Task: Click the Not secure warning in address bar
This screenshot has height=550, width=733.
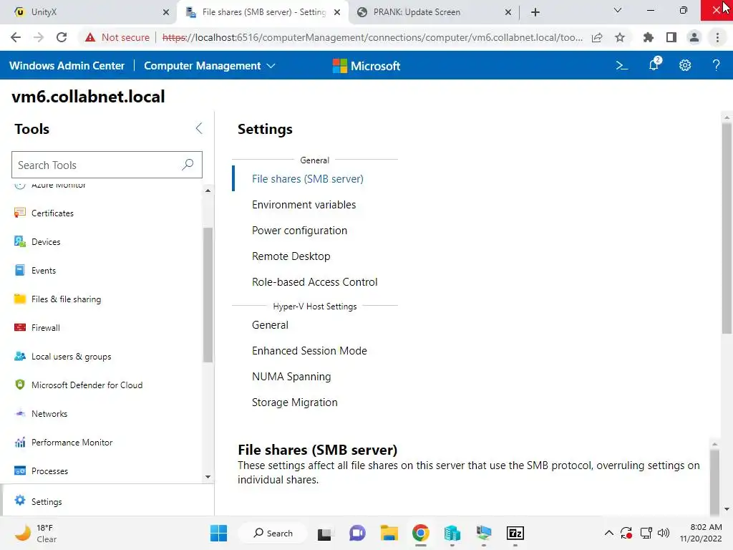Action: click(x=117, y=37)
